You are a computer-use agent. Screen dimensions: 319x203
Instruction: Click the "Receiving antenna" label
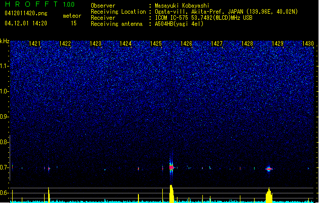[x=117, y=24]
